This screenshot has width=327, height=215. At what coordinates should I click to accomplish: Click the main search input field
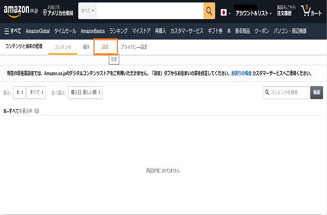point(150,11)
